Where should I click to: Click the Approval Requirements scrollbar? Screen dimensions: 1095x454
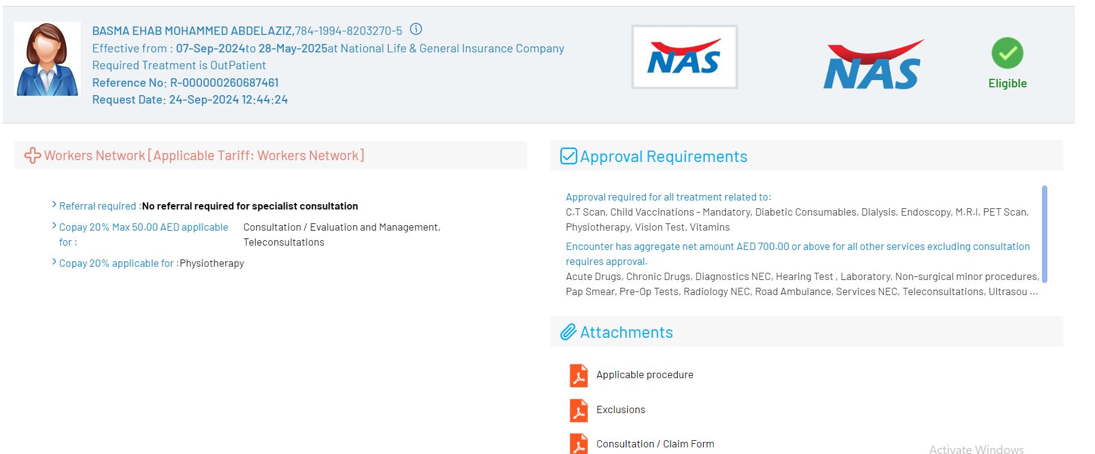(1044, 234)
